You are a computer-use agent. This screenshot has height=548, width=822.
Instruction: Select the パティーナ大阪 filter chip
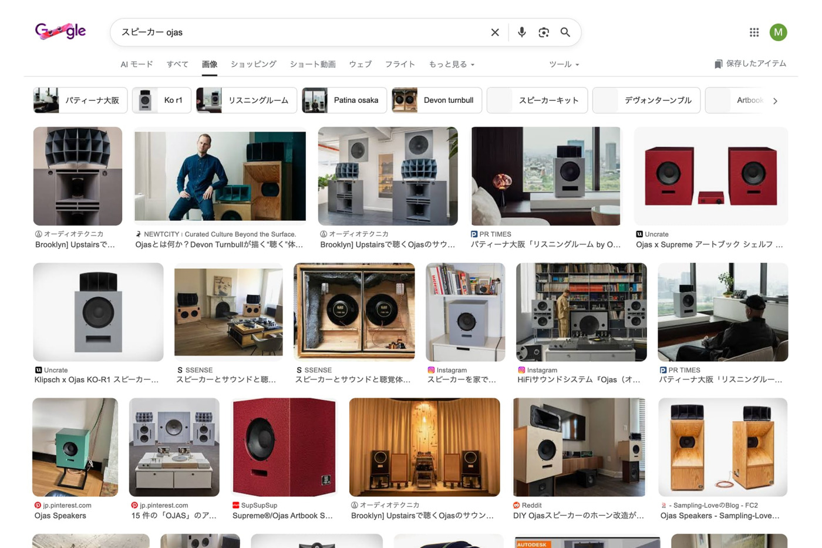point(79,100)
